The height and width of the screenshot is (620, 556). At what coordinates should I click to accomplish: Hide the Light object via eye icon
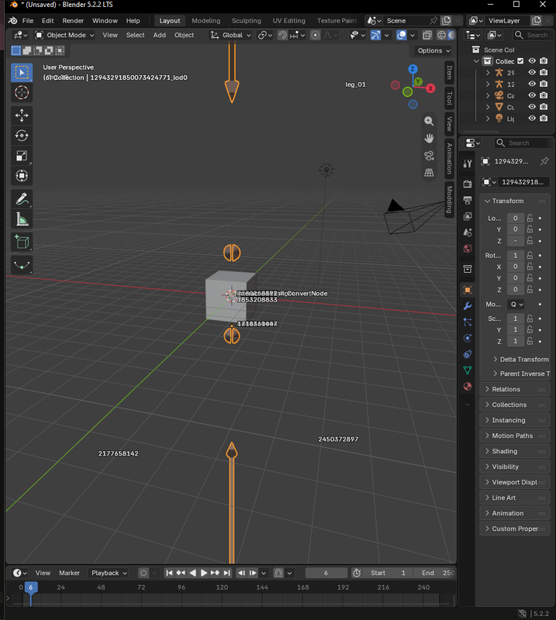(x=532, y=119)
